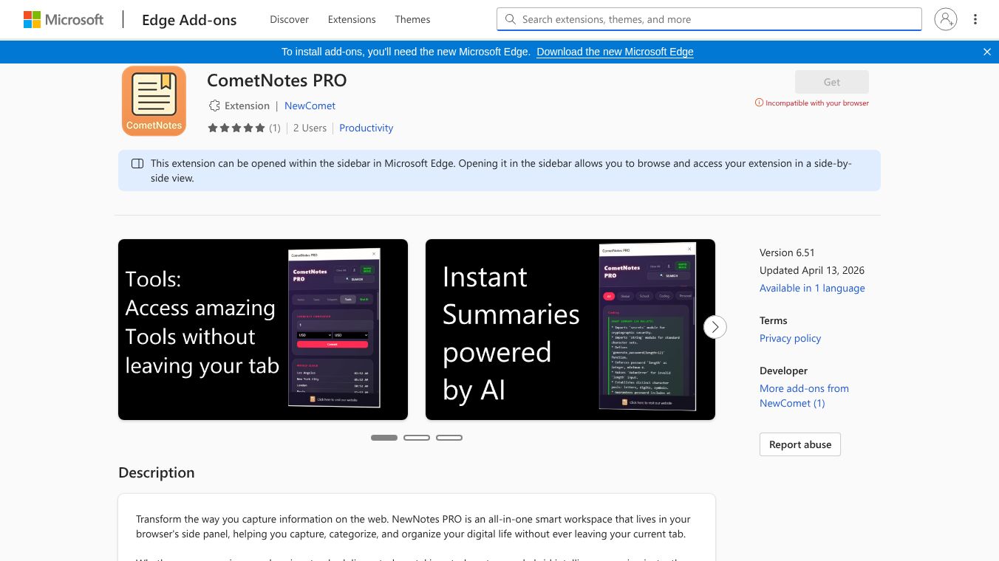999x561 pixels.
Task: Click the Incompatible with your browser text
Action: [x=817, y=103]
